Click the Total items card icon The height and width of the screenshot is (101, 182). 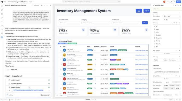point(83,30)
